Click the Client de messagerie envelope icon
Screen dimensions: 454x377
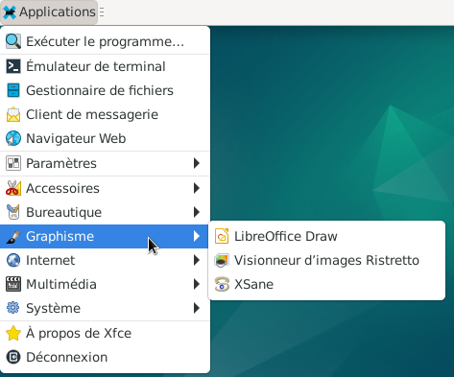[x=13, y=114]
